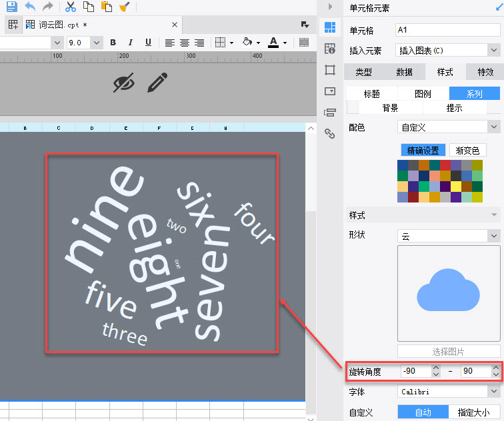This screenshot has width=504, height=421.
Task: Activate the format painter brush icon
Action: click(125, 7)
